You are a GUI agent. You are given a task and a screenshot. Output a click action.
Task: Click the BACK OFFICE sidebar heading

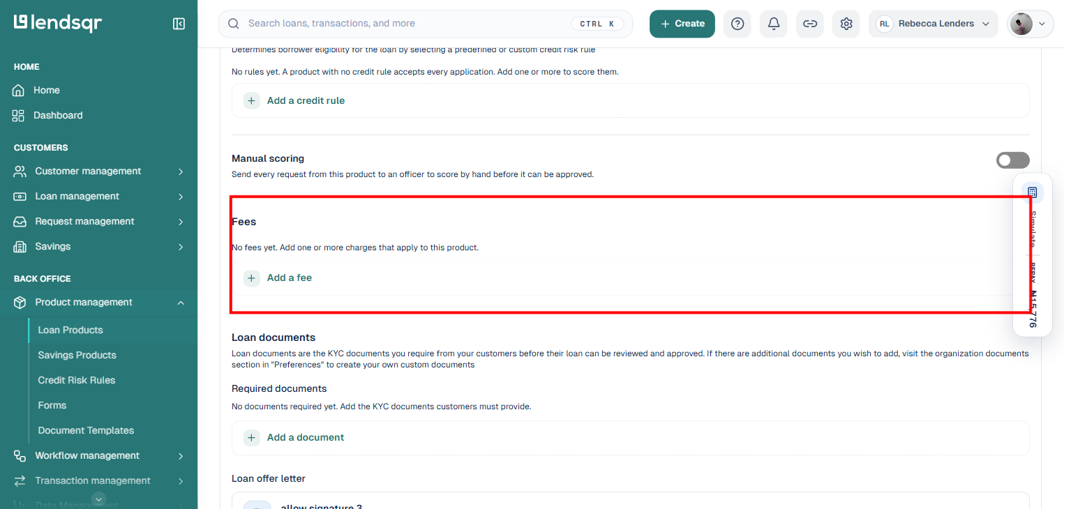tap(43, 279)
